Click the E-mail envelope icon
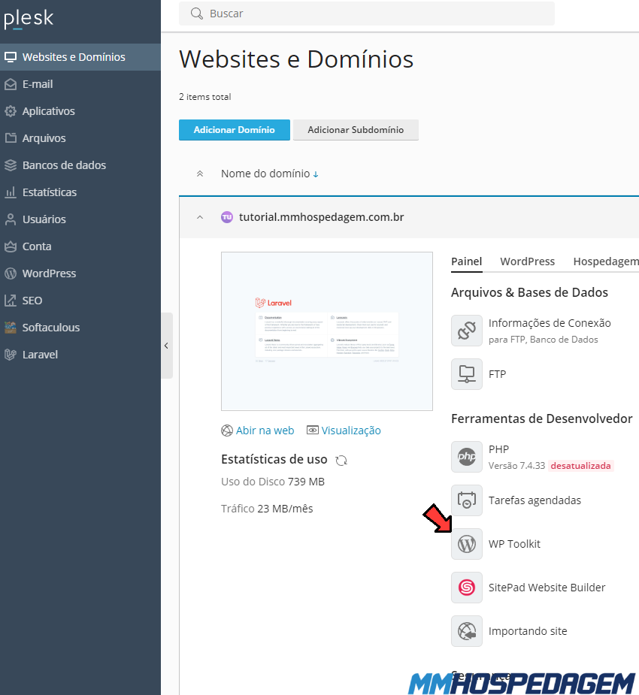The width and height of the screenshot is (639, 695). click(x=11, y=84)
